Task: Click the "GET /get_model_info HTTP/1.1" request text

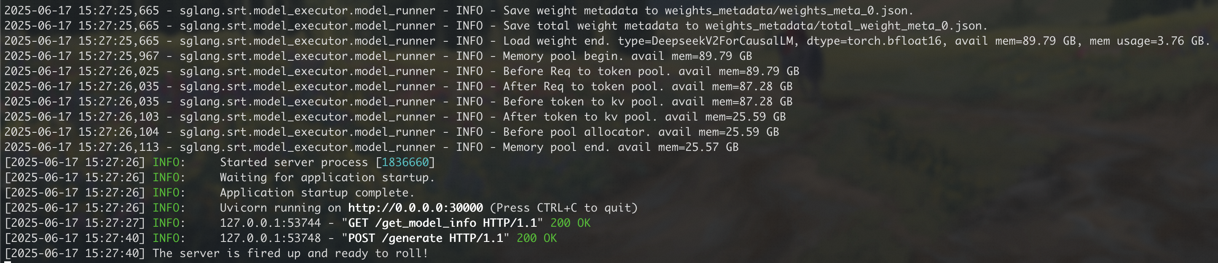Action: (442, 223)
